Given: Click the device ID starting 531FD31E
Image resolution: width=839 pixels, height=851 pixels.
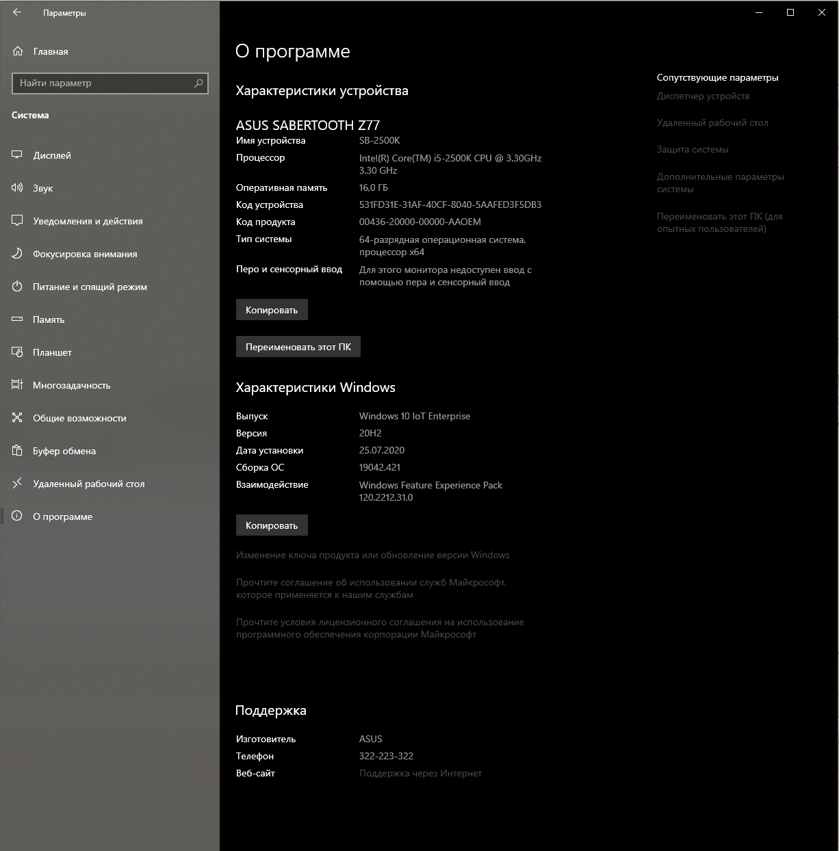Looking at the screenshot, I should tap(450, 205).
